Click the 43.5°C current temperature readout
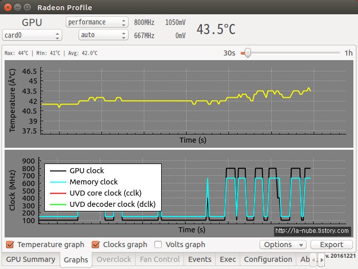The width and height of the screenshot is (358, 269). coord(216,29)
